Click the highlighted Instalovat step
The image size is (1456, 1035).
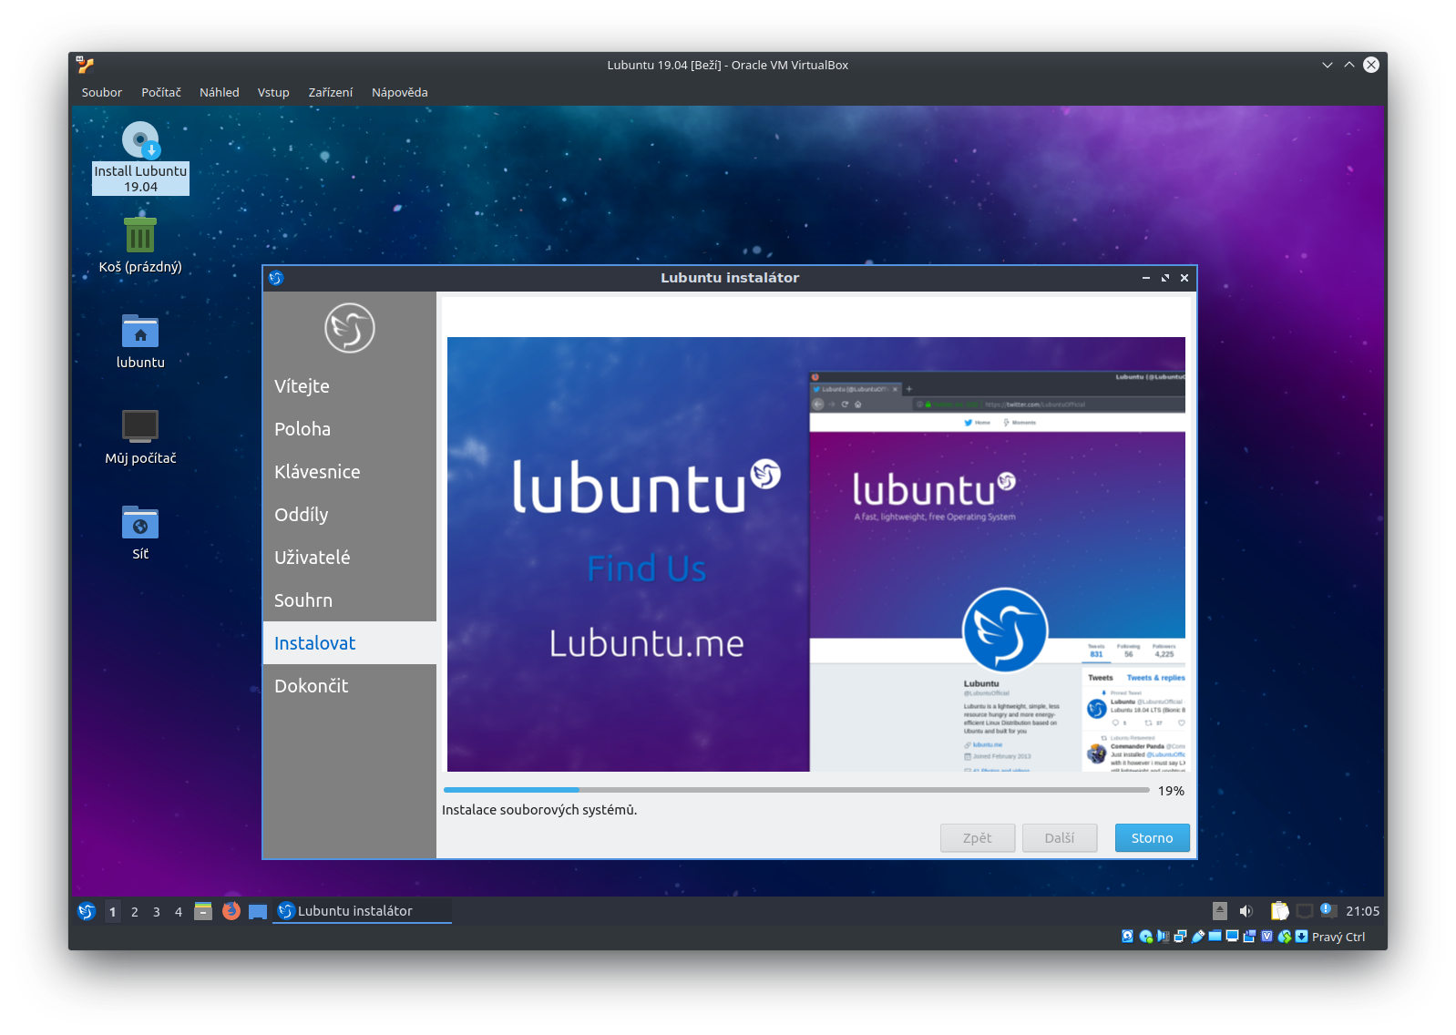[x=350, y=643]
